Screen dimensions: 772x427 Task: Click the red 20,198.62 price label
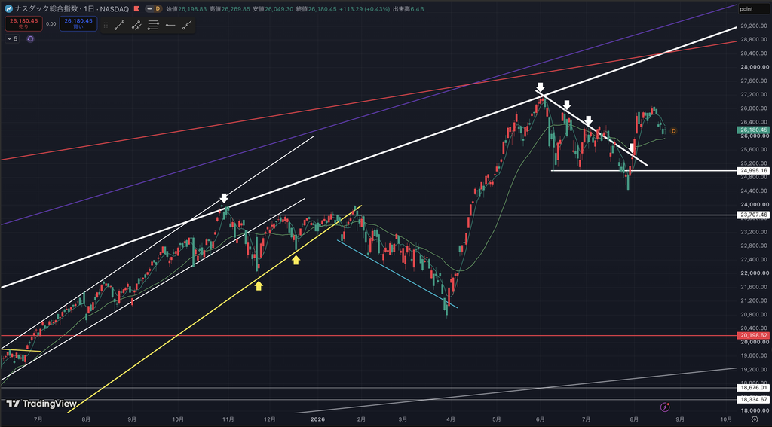tap(753, 336)
